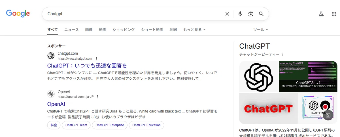Open the menu dots next to openai.com URL
This screenshot has width=340, height=137.
(x=98, y=97)
